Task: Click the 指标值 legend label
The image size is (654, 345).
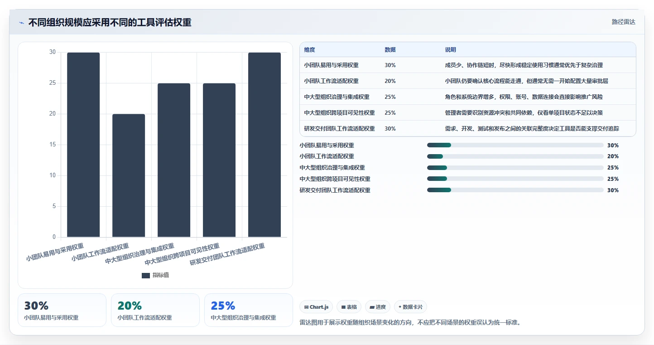Action: [161, 275]
